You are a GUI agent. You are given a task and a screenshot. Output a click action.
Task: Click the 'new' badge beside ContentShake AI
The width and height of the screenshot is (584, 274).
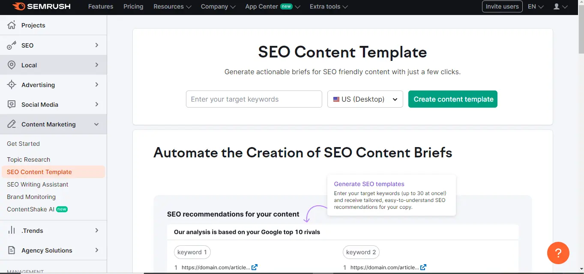(62, 209)
